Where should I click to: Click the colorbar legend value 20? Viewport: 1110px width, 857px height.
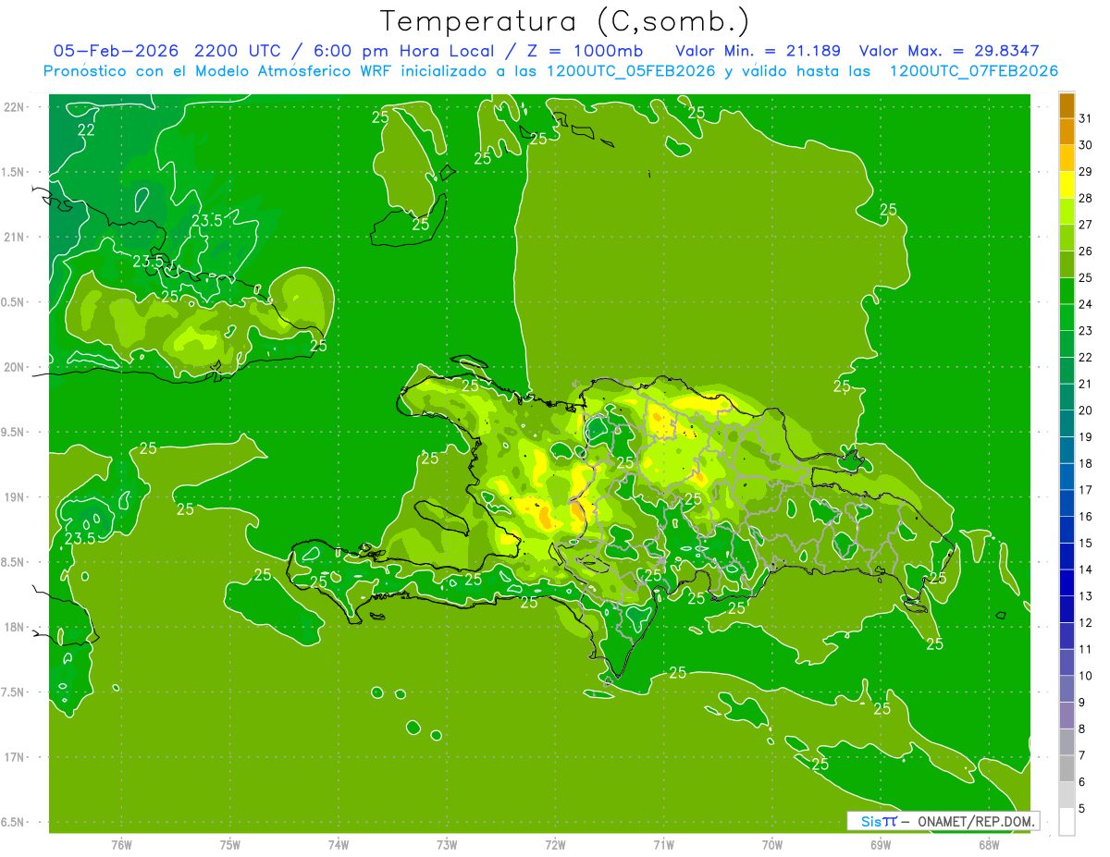[1086, 410]
